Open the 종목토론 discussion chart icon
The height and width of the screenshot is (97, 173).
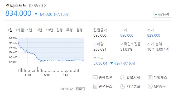[x=95, y=78]
